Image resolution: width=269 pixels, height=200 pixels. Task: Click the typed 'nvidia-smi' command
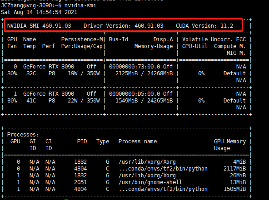click(x=80, y=5)
